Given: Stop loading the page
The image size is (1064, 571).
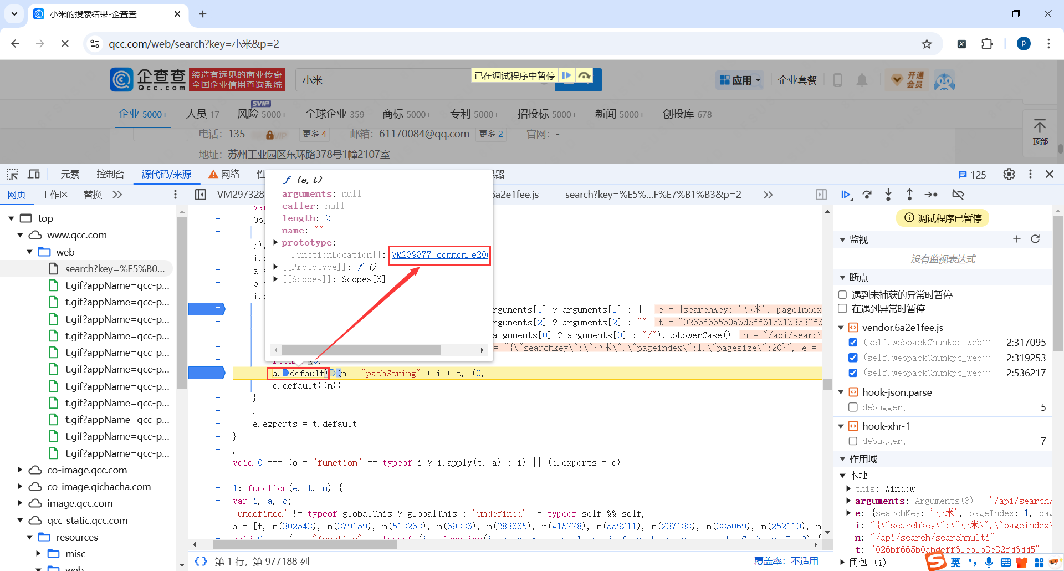Looking at the screenshot, I should pyautogui.click(x=65, y=44).
